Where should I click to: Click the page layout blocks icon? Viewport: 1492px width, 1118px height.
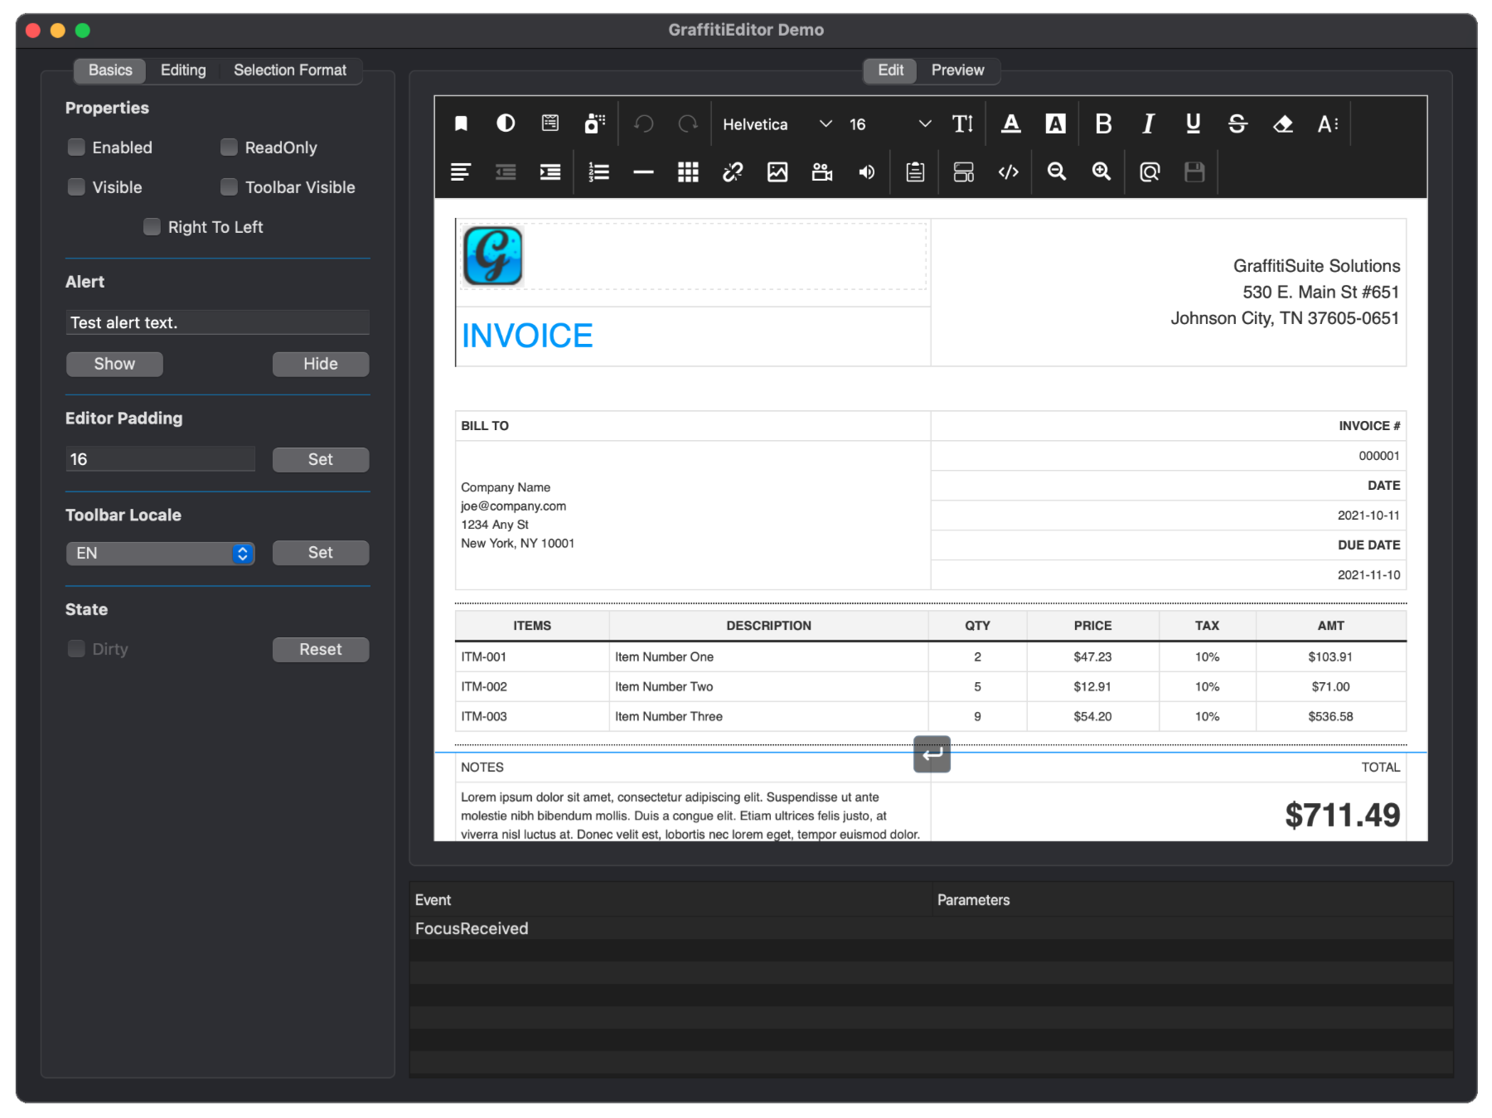click(963, 172)
